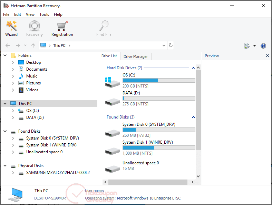This screenshot has height=205, width=272.
Task: Switch to Drive Manager tab
Action: click(x=136, y=57)
